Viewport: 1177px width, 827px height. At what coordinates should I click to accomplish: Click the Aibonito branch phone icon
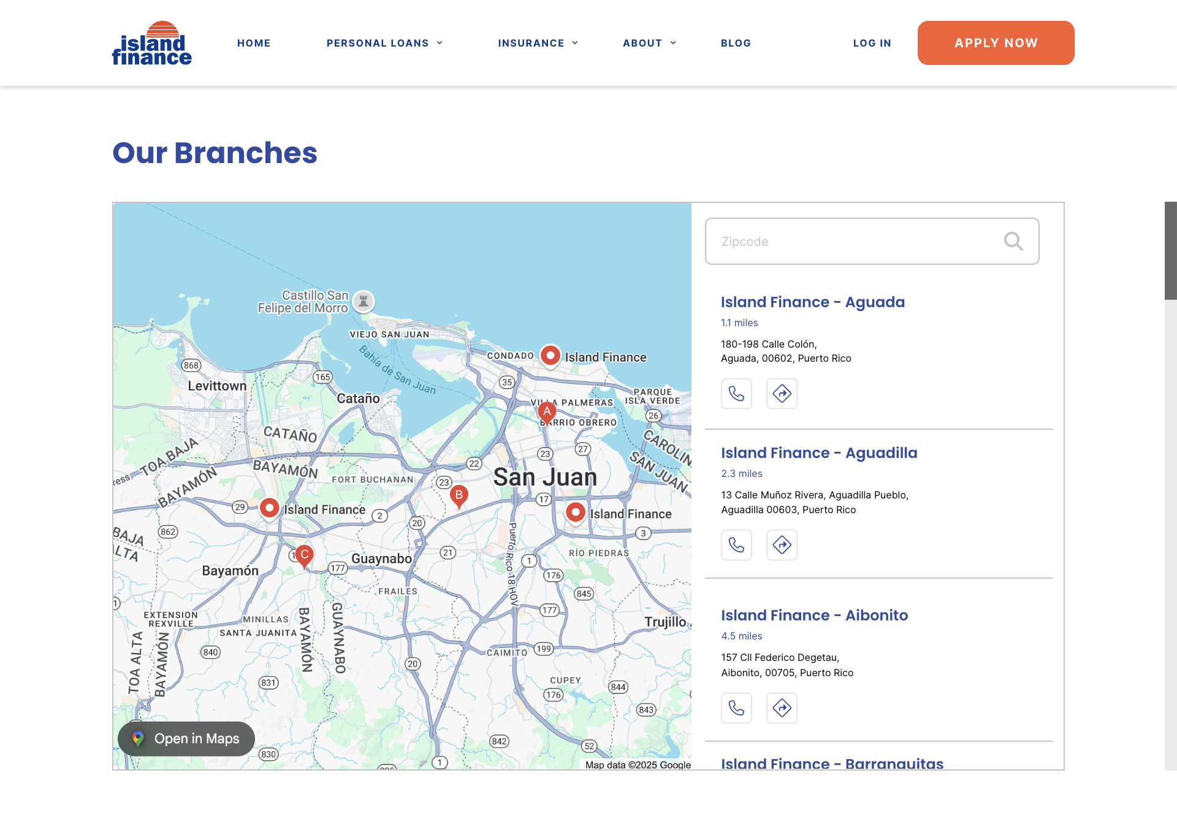pyautogui.click(x=736, y=708)
